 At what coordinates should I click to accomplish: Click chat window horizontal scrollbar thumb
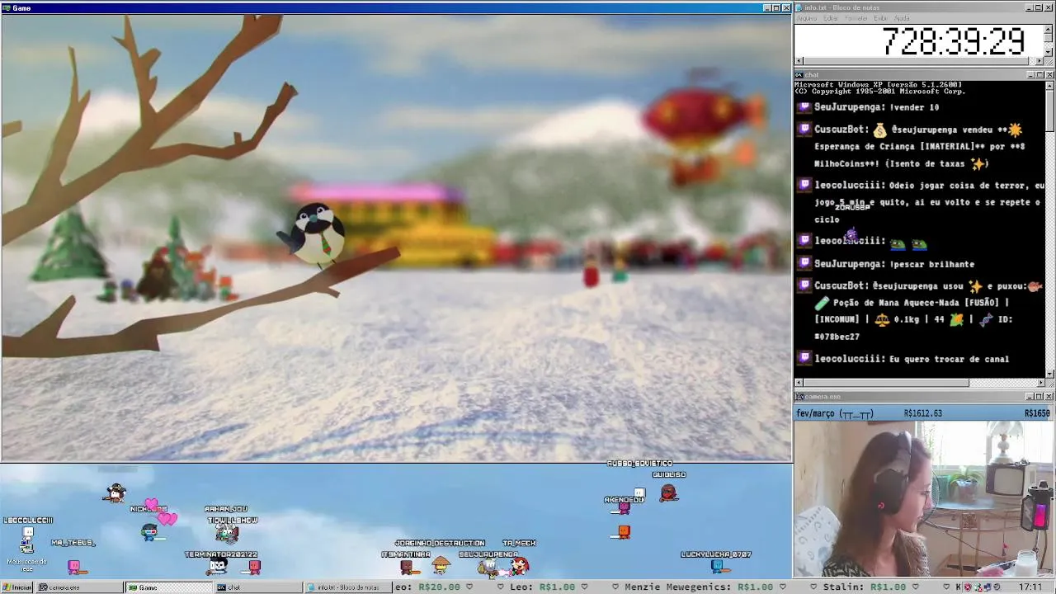(x=886, y=383)
